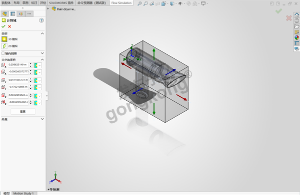Expand the Appearance section
The width and height of the screenshot is (300, 195).
point(42,119)
